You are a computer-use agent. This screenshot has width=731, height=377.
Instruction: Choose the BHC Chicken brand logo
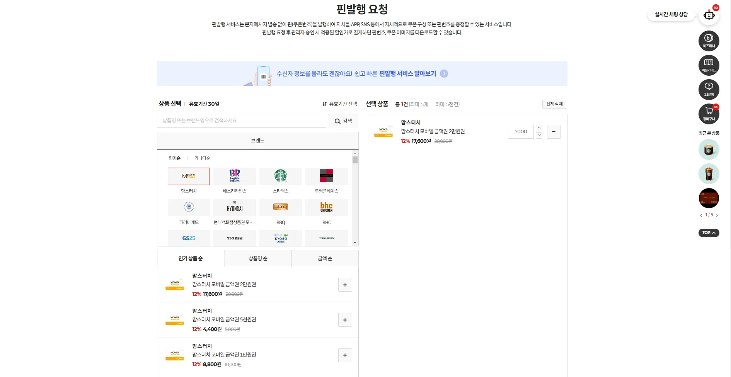[326, 207]
